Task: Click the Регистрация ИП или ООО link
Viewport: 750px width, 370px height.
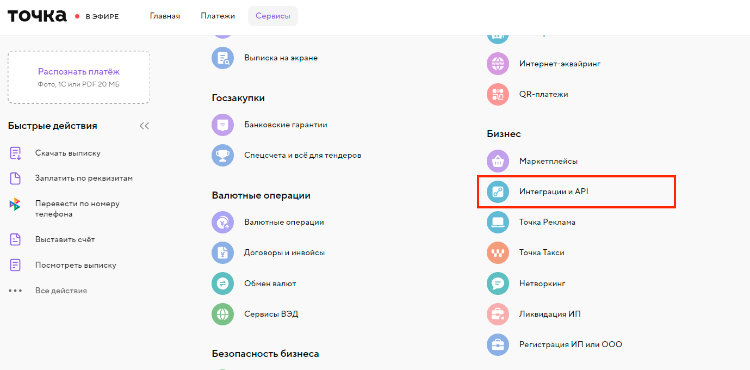Action: coord(571,344)
